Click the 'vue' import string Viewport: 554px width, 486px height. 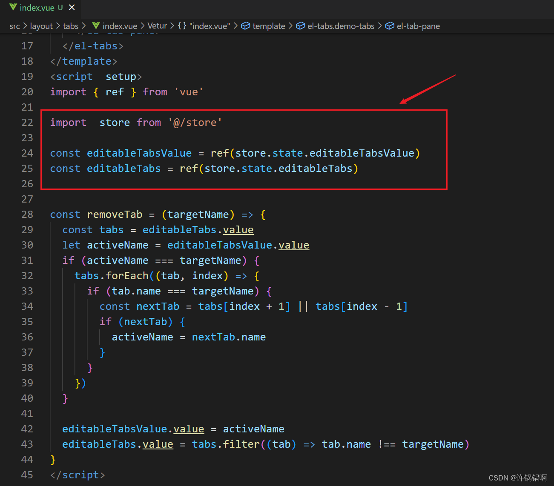[189, 92]
